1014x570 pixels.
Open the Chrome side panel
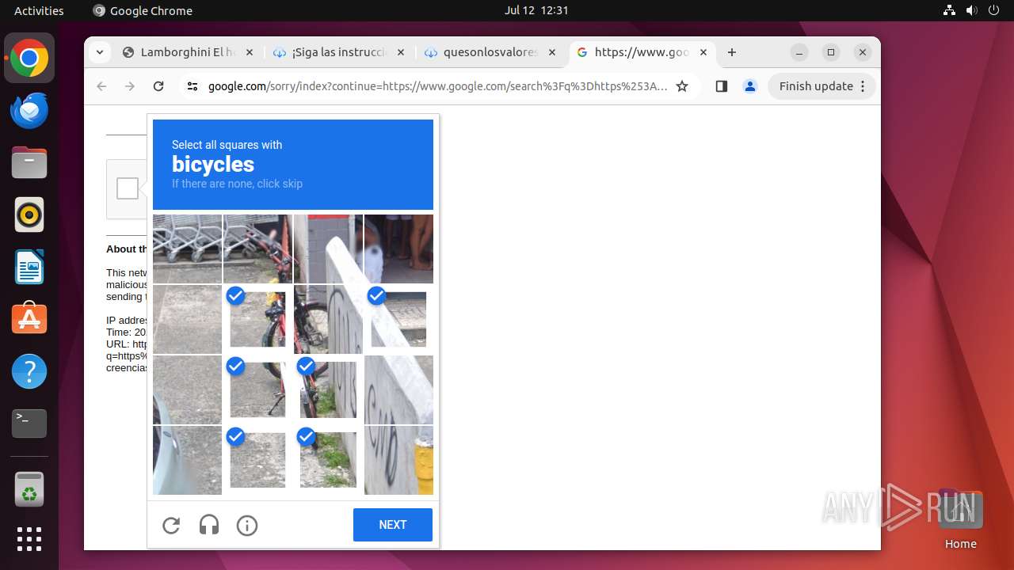pyautogui.click(x=721, y=86)
